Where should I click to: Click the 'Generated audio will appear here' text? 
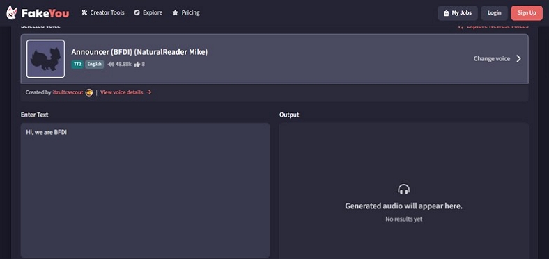[x=403, y=206]
